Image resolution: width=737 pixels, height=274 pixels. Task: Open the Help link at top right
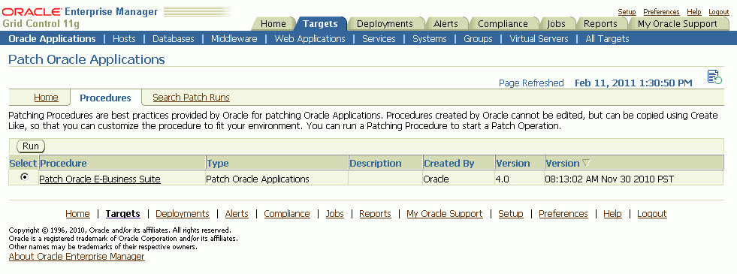click(693, 12)
